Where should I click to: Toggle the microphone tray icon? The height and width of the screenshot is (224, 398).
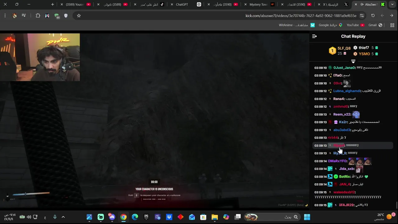point(55,217)
